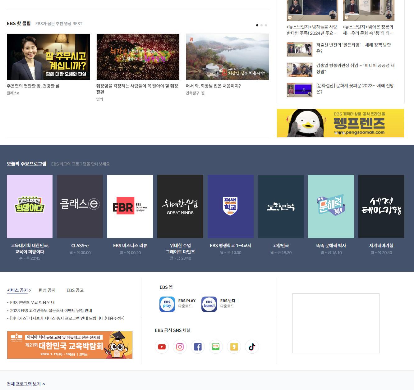
Task: Click the thumbnail beside 김홍일 방통위원장 news
Action: tap(300, 70)
